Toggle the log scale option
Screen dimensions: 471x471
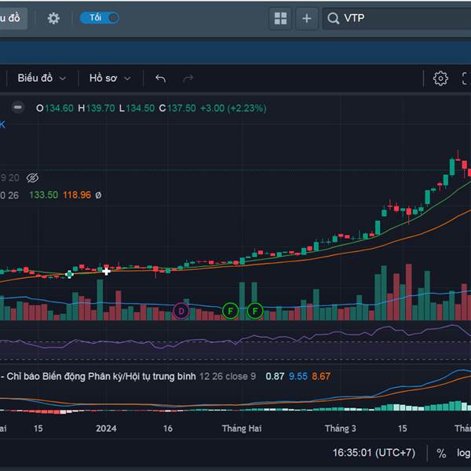coord(463,453)
